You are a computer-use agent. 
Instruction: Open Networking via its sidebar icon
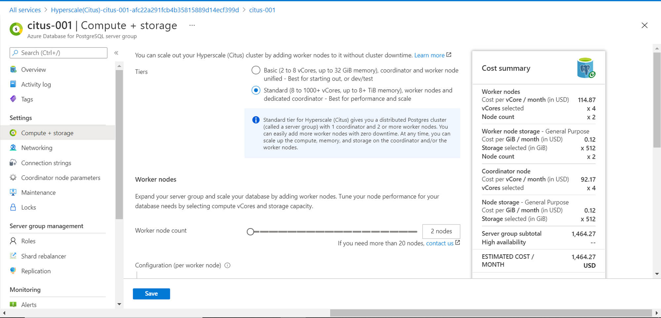click(x=13, y=148)
